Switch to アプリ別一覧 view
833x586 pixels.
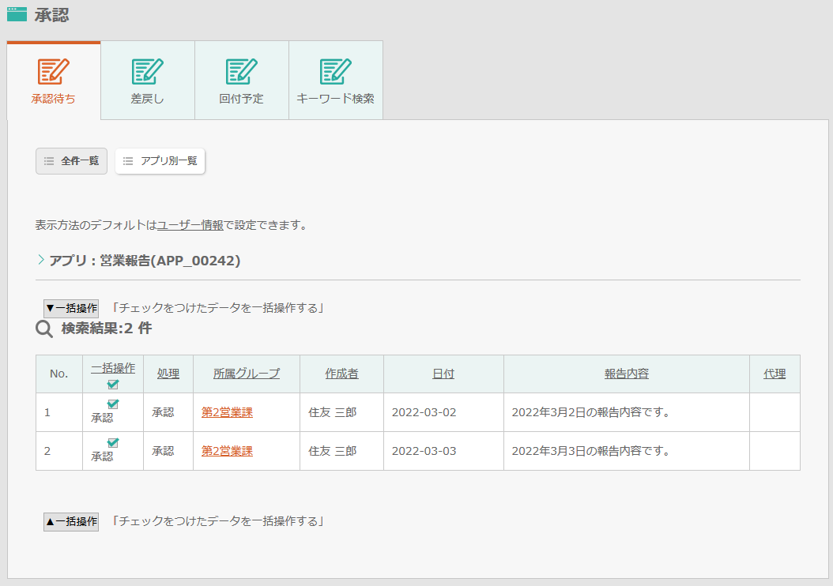coord(160,161)
